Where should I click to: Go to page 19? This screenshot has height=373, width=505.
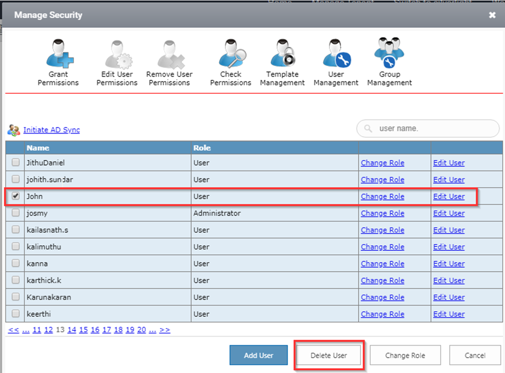pyautogui.click(x=130, y=330)
